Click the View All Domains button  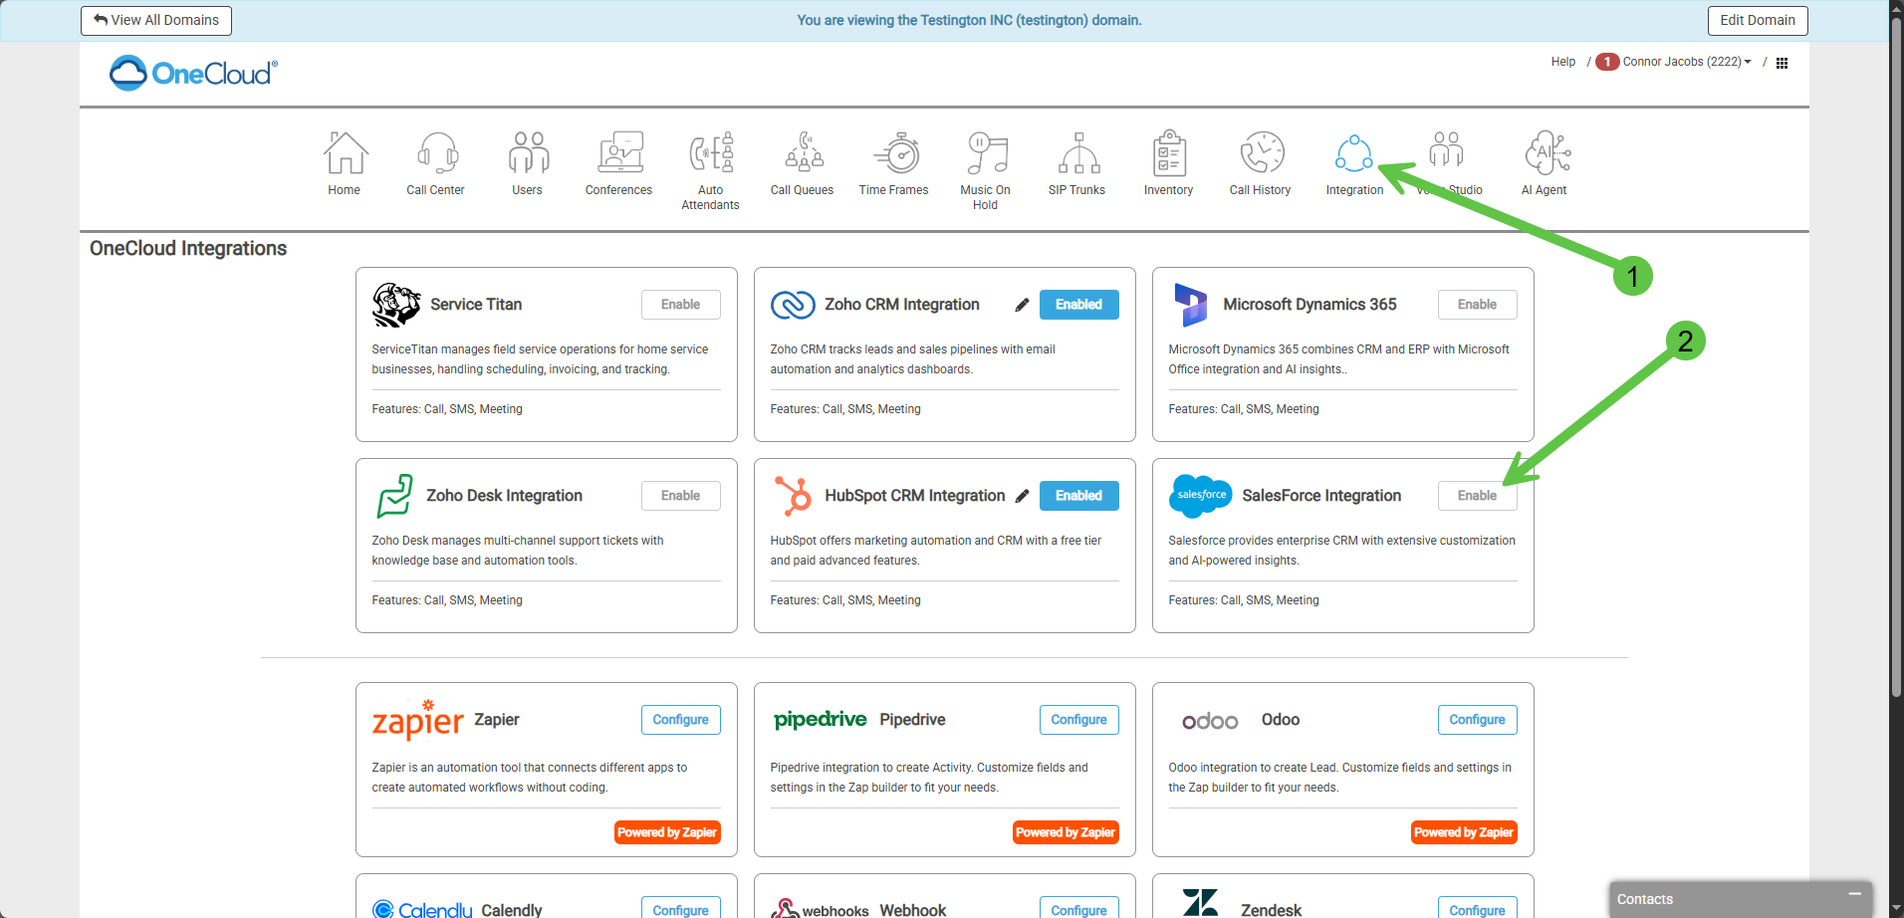156,21
